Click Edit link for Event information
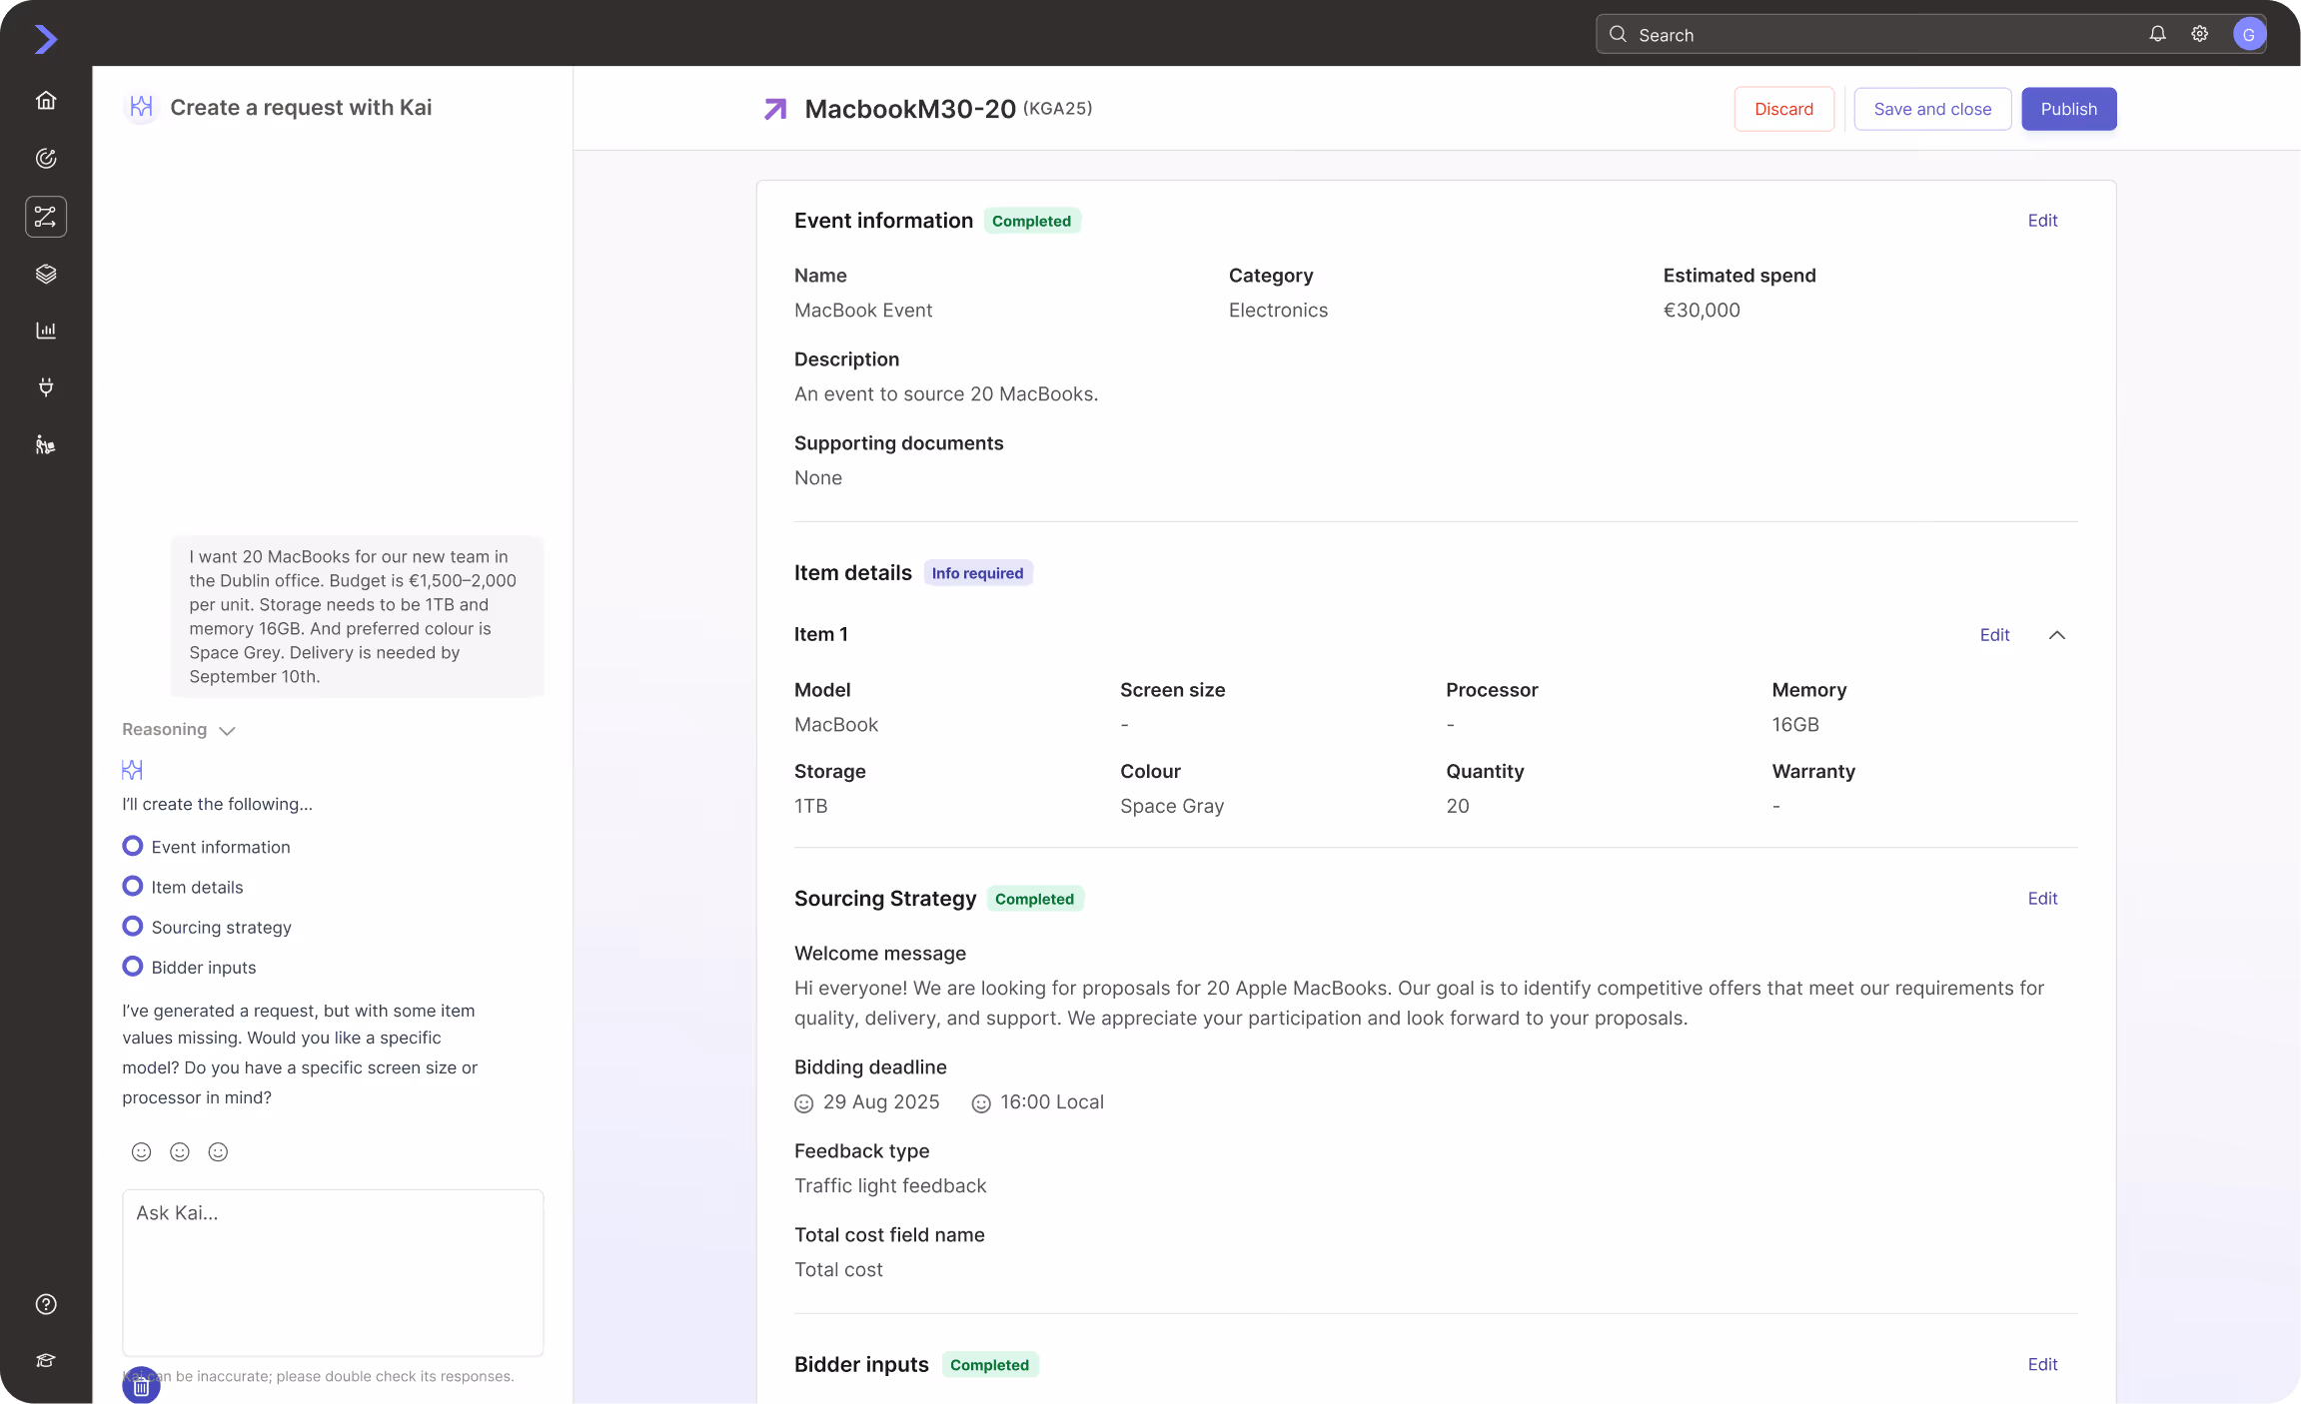The height and width of the screenshot is (1404, 2301). tap(2042, 221)
